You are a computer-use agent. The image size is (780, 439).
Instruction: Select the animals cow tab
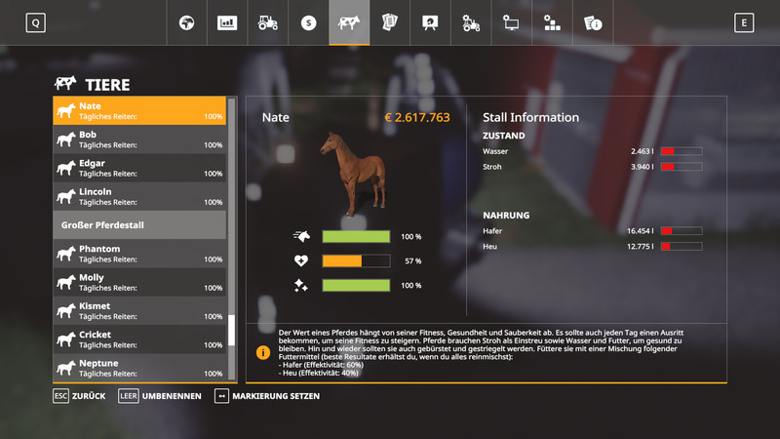coord(348,22)
